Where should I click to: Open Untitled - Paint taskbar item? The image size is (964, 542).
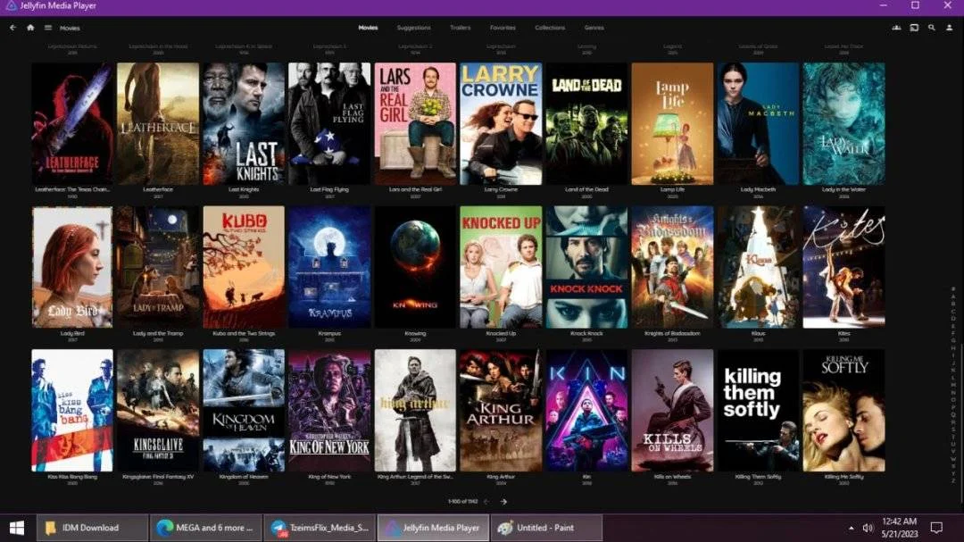547,528
